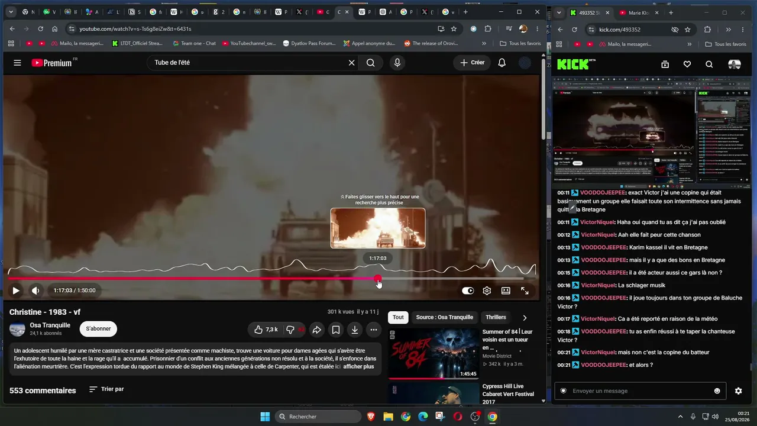Play the Christine video
757x426 pixels.
point(16,291)
